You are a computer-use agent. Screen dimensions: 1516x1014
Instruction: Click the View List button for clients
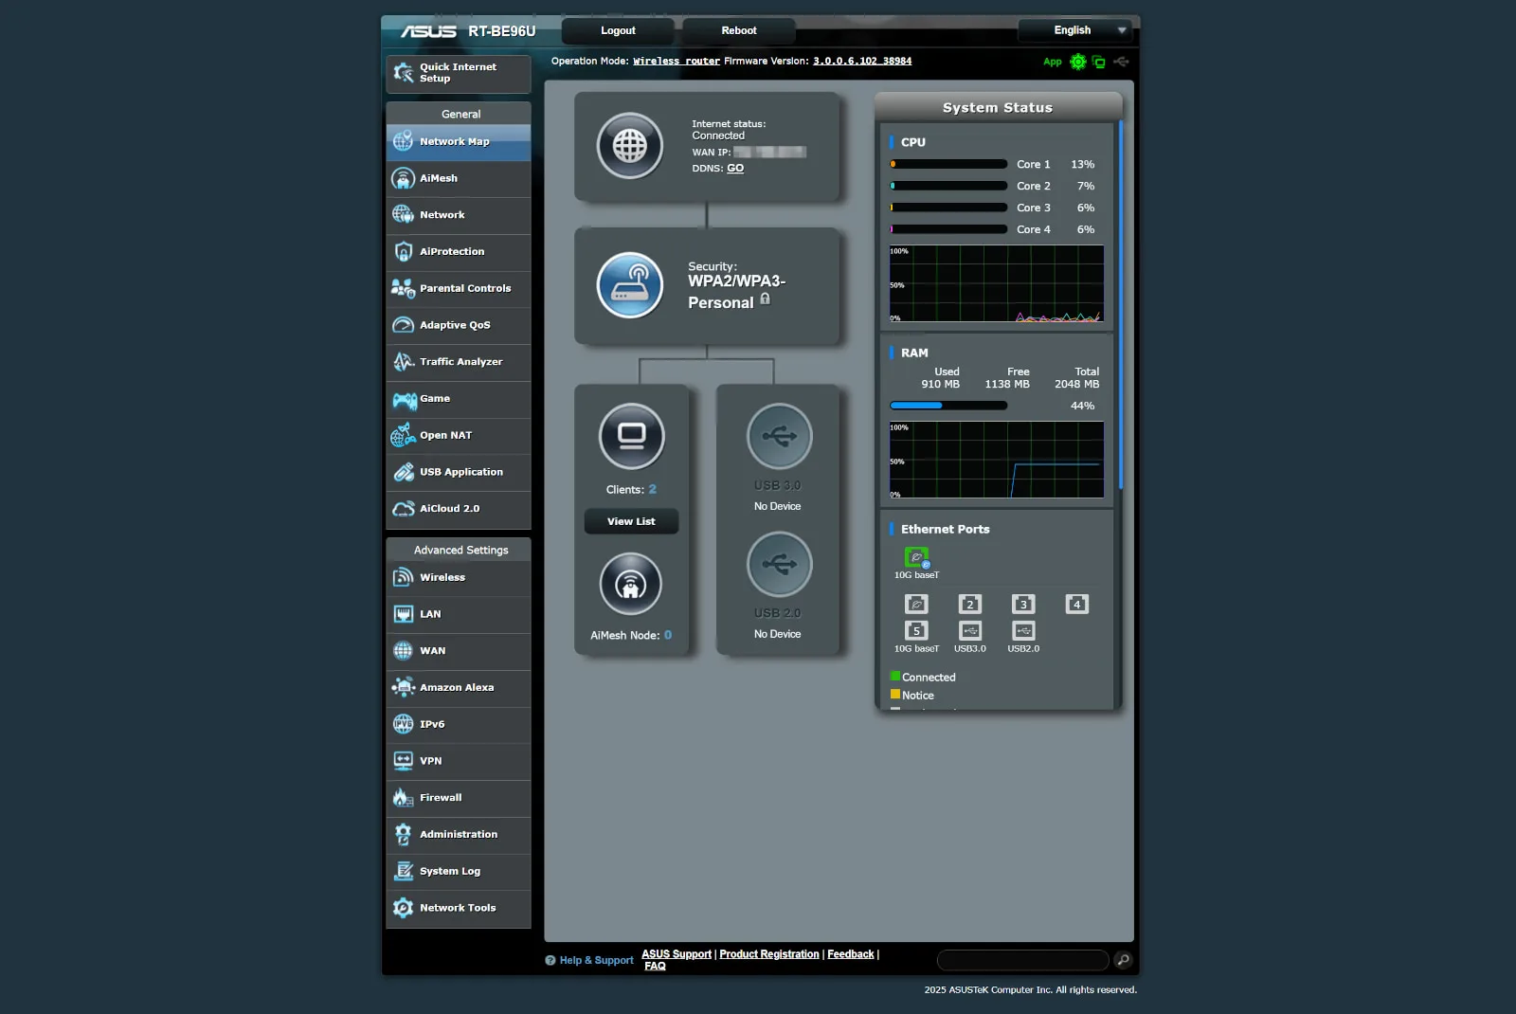(x=631, y=521)
